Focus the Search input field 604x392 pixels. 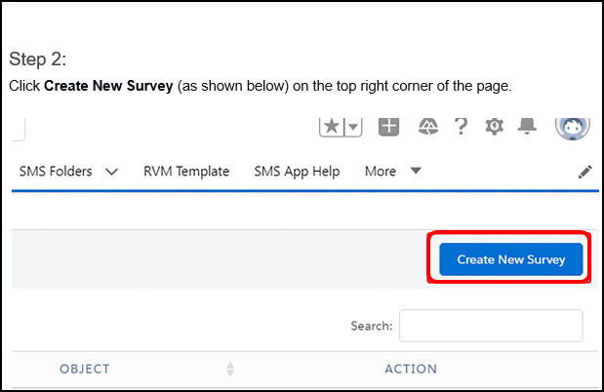pyautogui.click(x=491, y=326)
